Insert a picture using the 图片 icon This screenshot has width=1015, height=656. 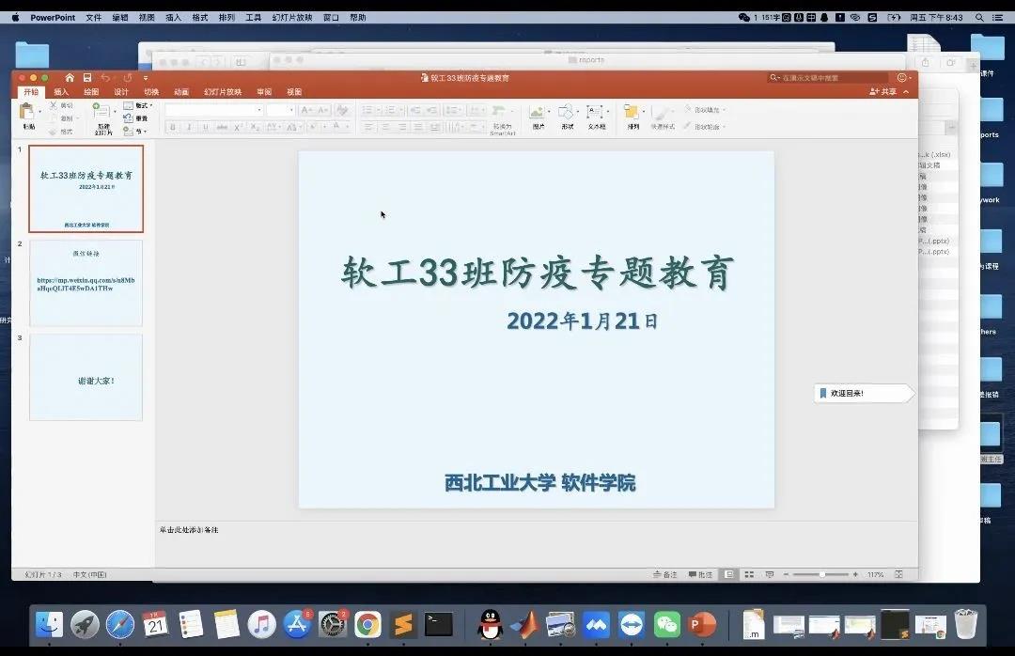pos(538,114)
